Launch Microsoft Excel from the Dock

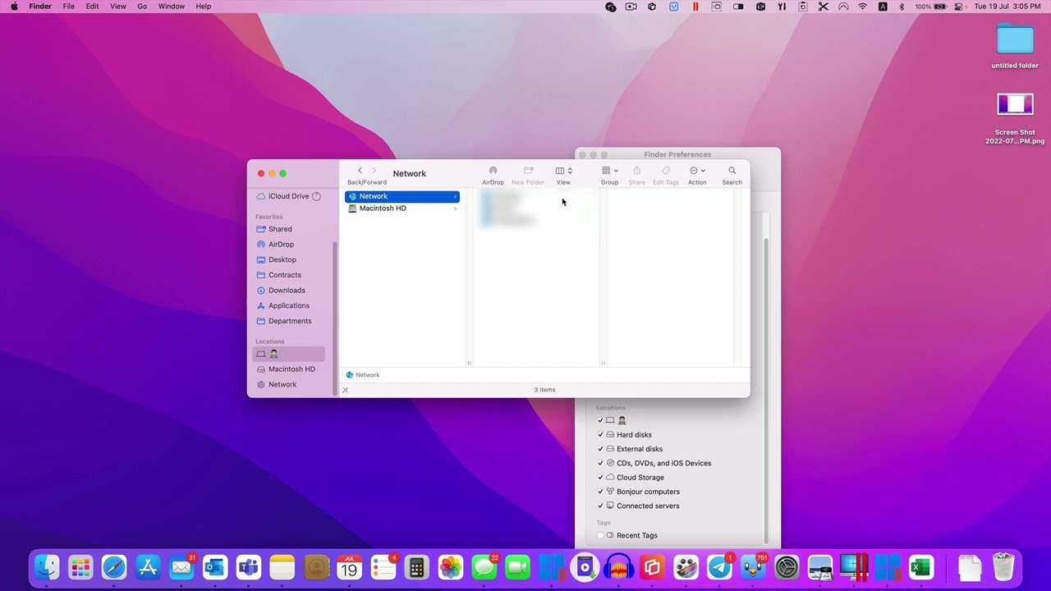click(921, 567)
